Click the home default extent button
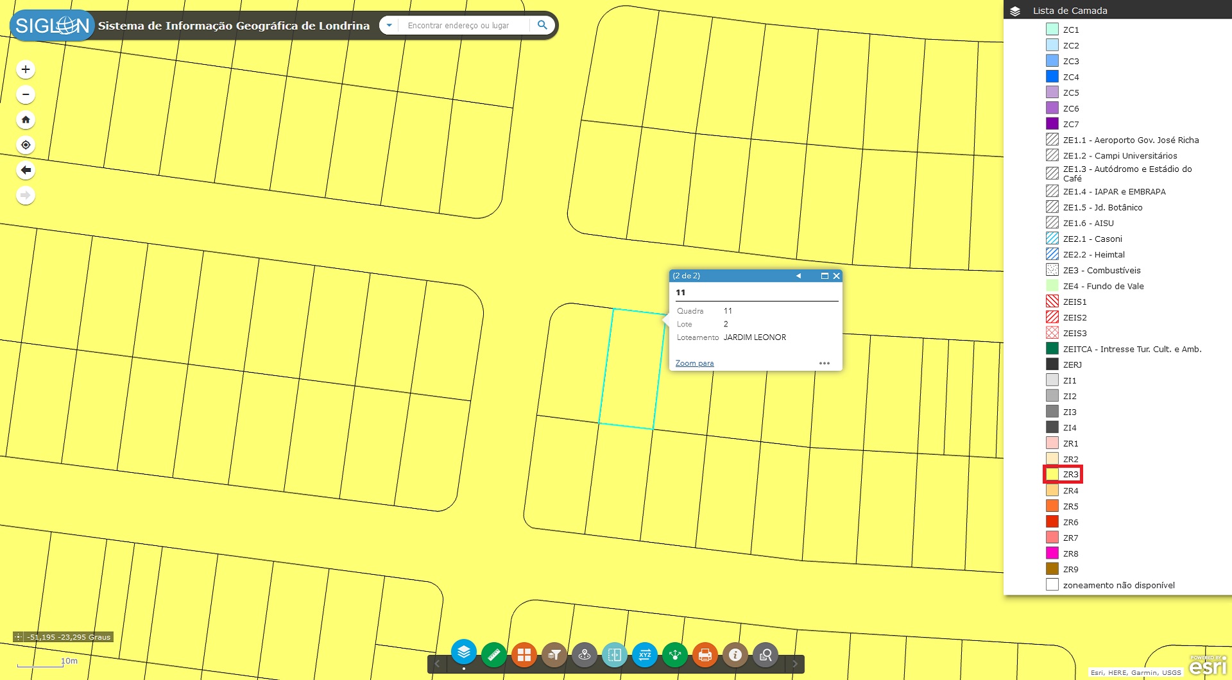 (26, 120)
